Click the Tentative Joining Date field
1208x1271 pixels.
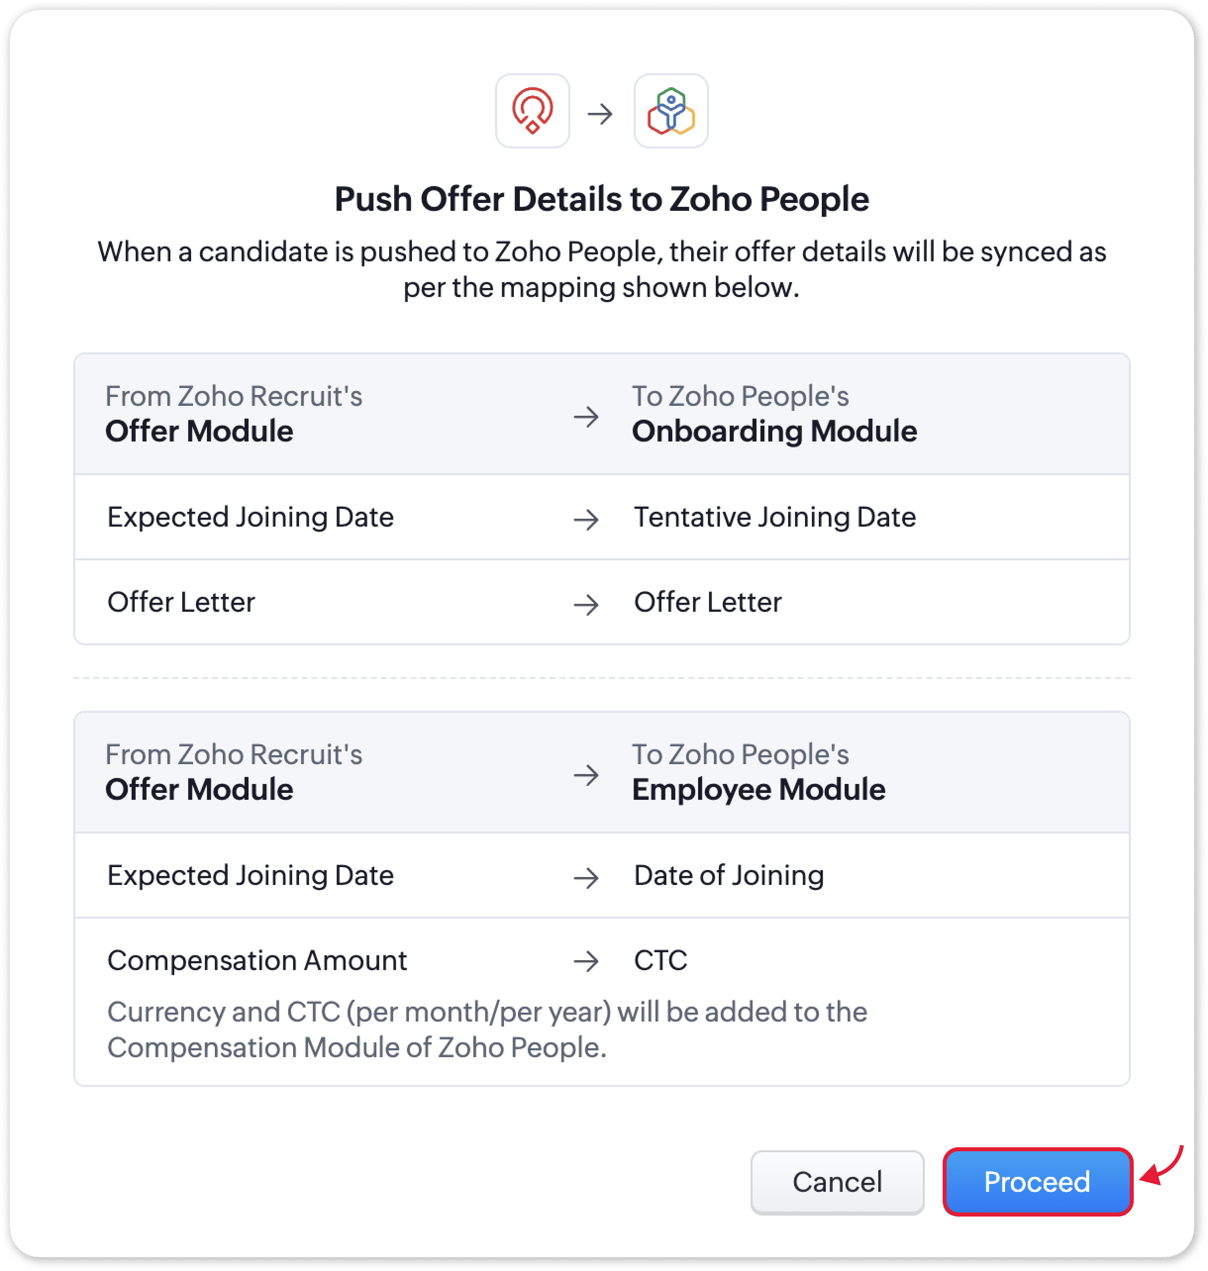pyautogui.click(x=774, y=517)
